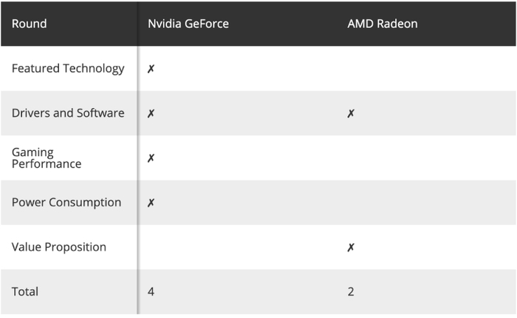
Task: Click the Value Proposition row label
Action: pyautogui.click(x=59, y=247)
